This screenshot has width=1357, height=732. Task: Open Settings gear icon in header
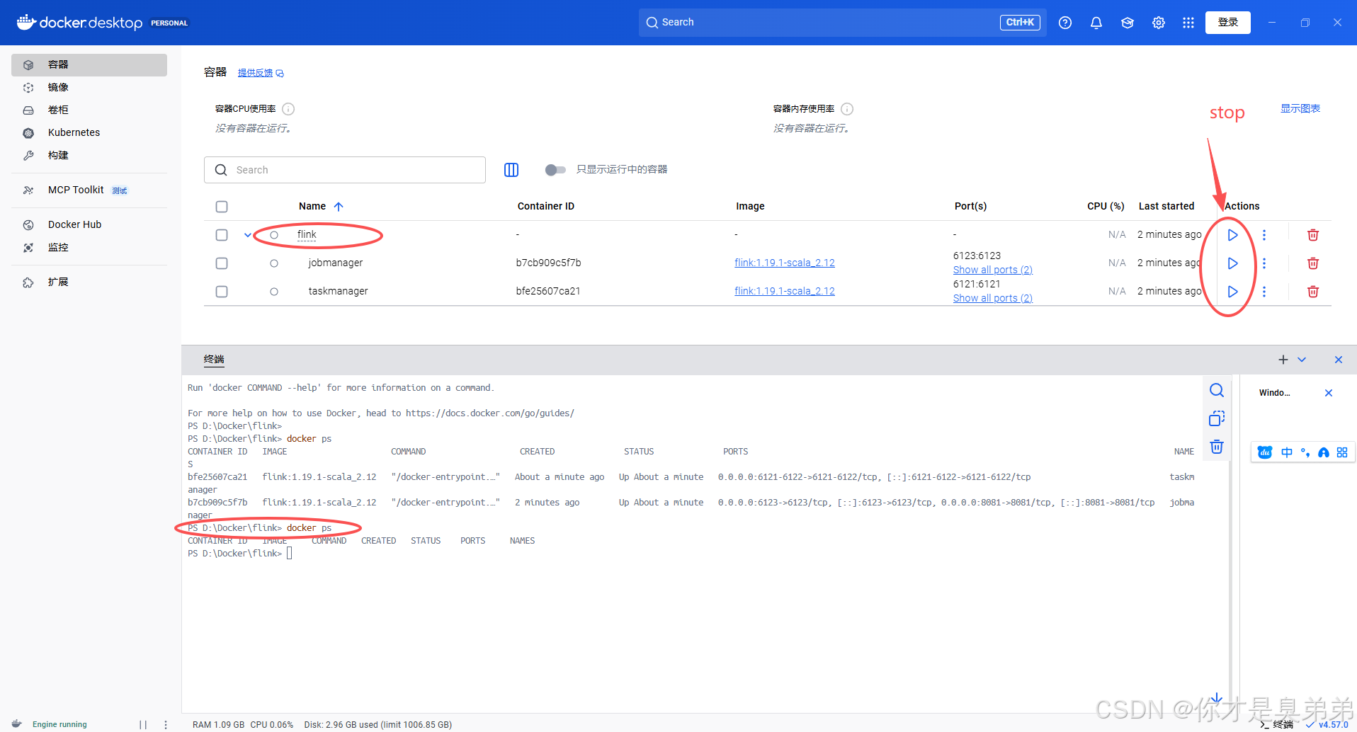point(1159,23)
